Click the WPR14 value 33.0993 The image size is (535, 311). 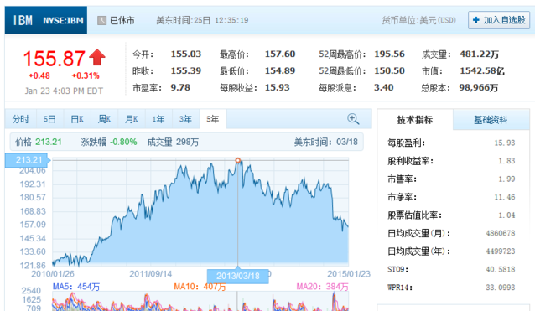[501, 288]
